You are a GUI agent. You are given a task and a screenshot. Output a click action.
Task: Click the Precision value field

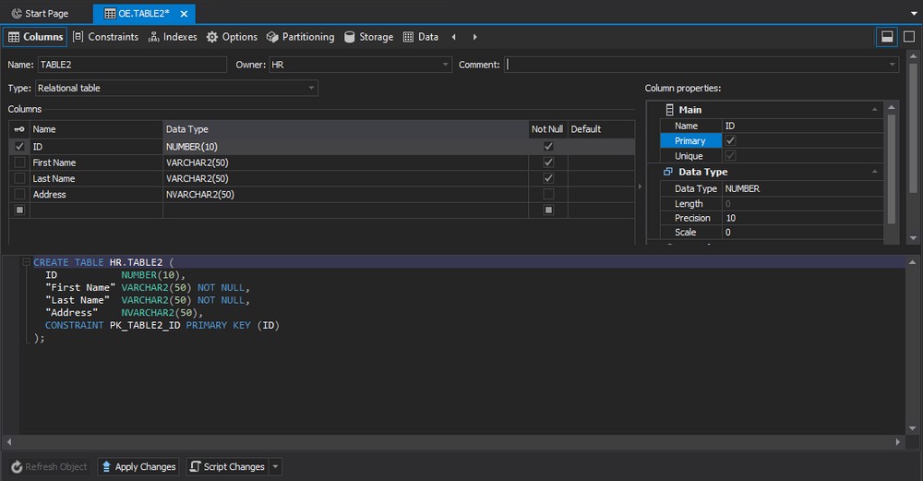[802, 218]
